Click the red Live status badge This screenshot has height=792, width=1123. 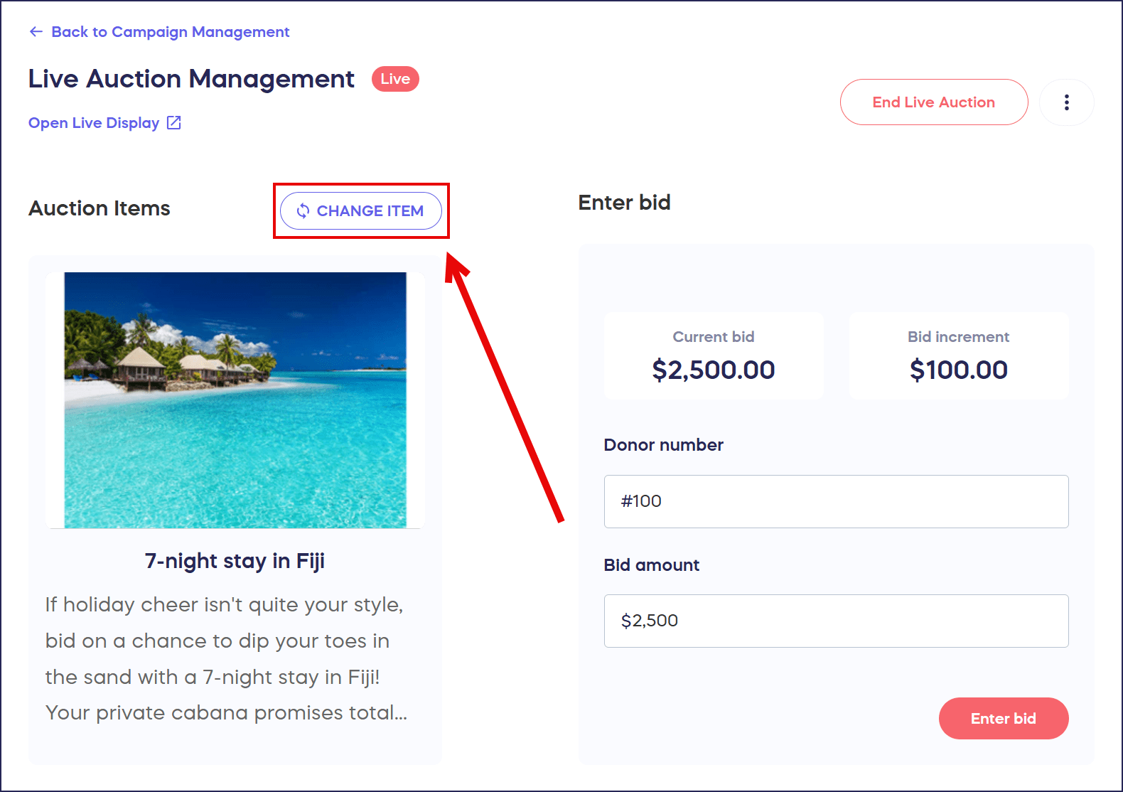tap(395, 79)
